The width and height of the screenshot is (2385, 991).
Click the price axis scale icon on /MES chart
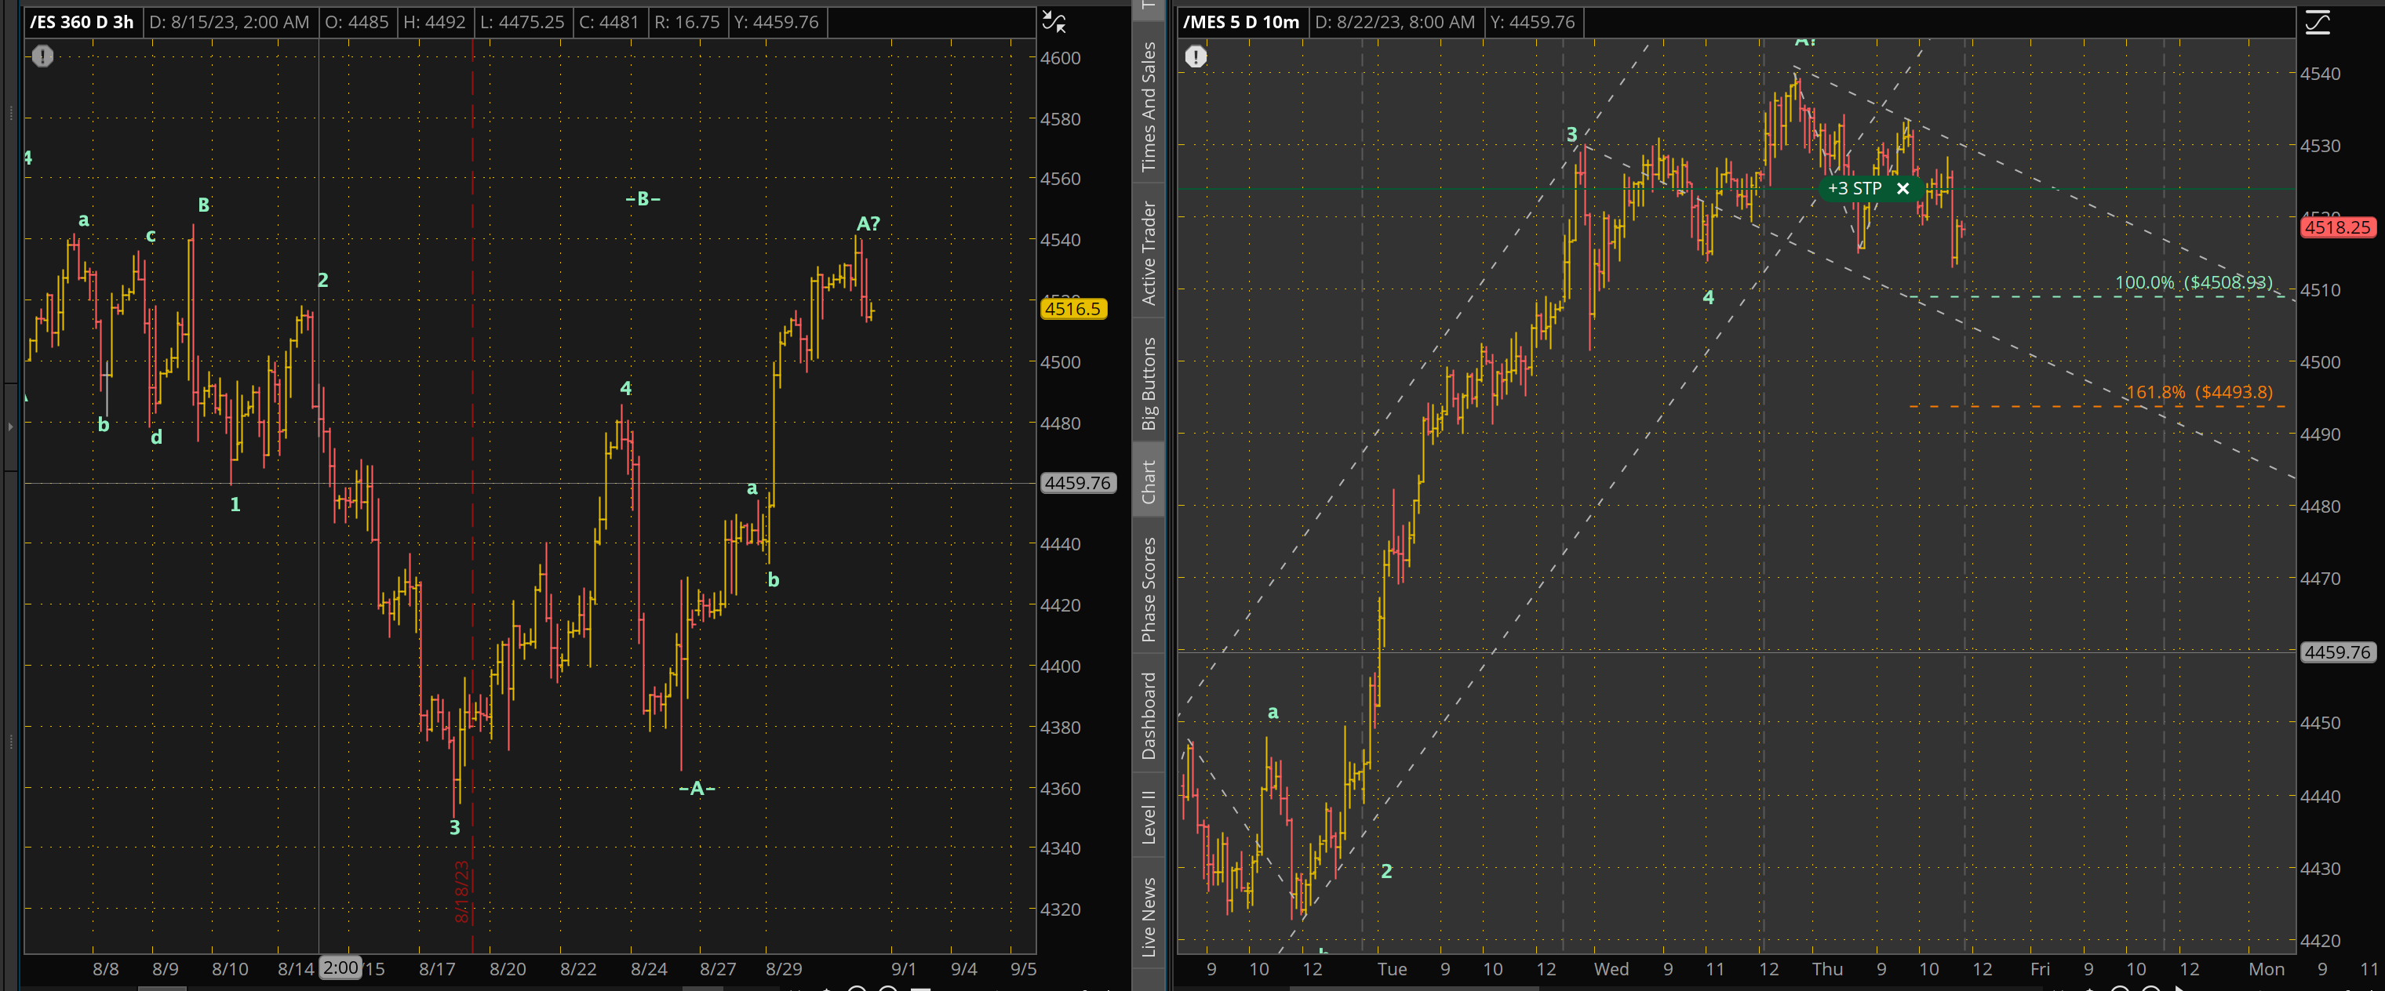2318,21
